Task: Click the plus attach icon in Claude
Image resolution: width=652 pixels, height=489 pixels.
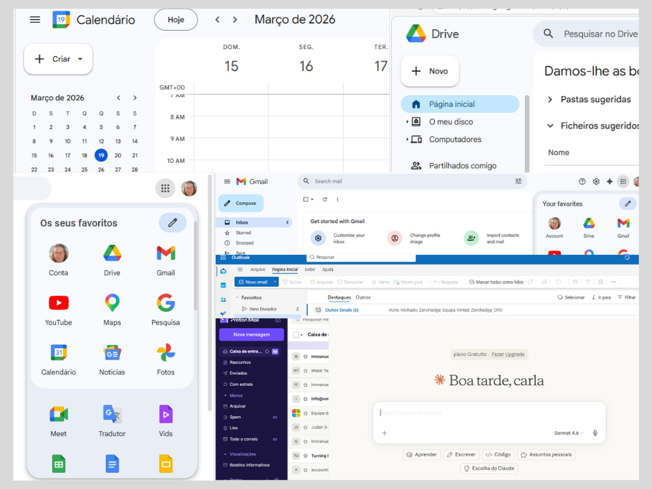Action: (384, 433)
